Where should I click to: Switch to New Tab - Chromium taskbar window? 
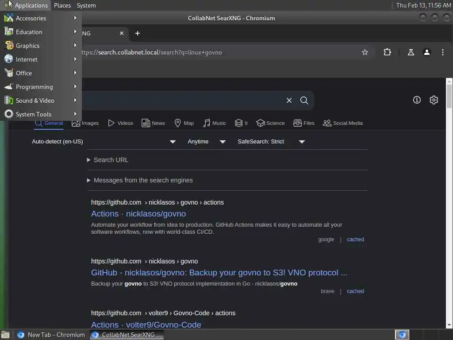(x=51, y=335)
